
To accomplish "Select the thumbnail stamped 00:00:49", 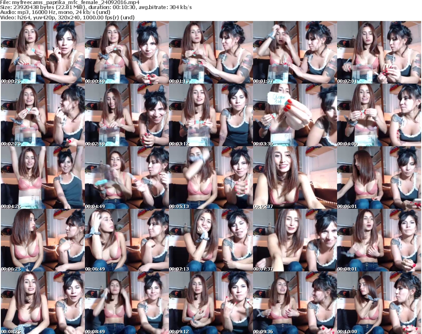I will (127, 52).
